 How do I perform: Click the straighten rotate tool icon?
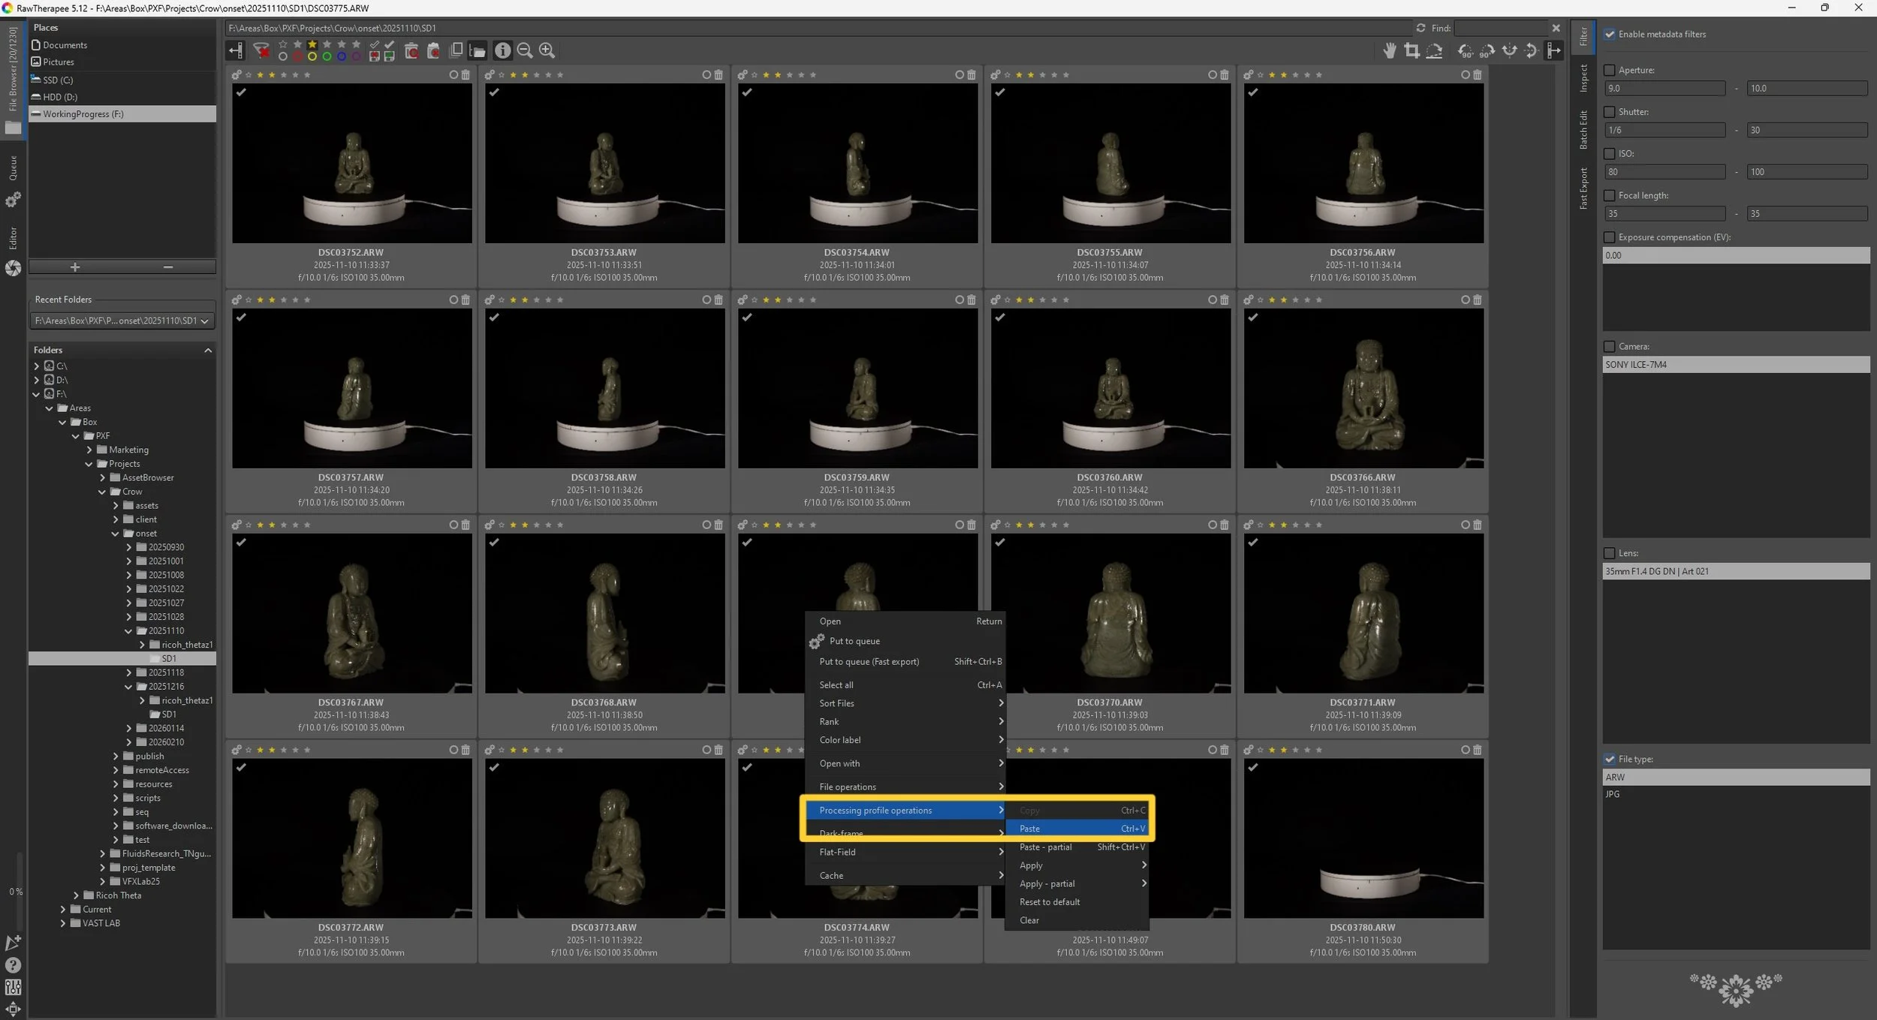(1434, 50)
